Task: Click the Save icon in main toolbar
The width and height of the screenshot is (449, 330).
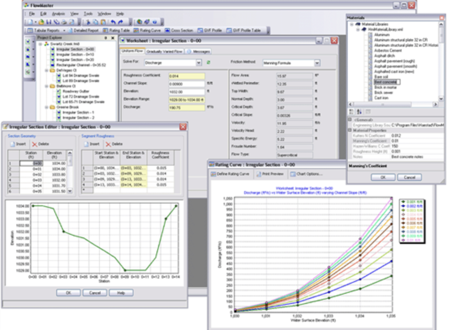Action: pyautogui.click(x=49, y=22)
